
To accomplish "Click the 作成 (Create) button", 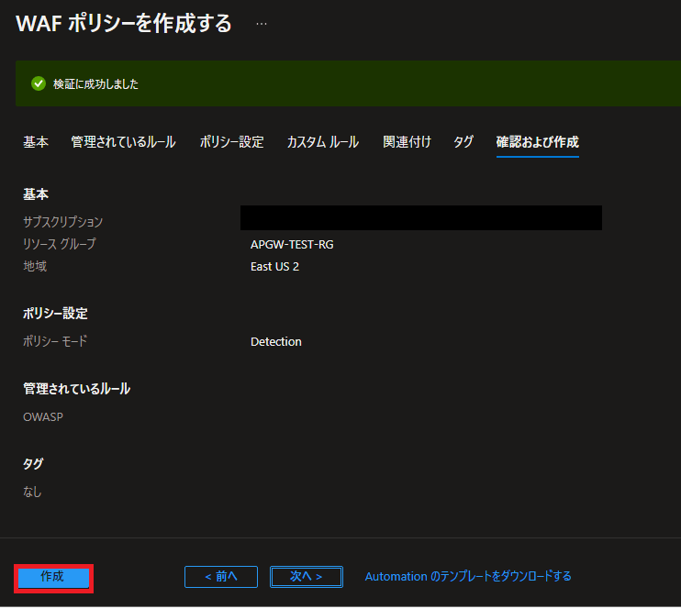I will (53, 578).
